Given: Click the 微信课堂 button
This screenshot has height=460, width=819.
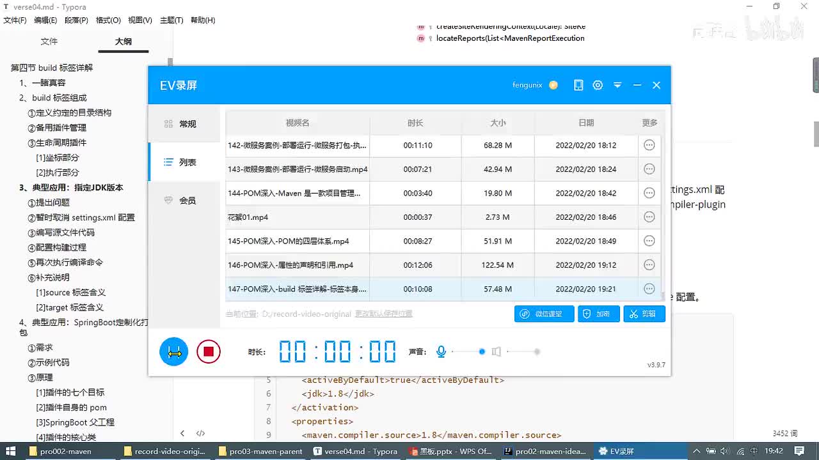Looking at the screenshot, I should (x=544, y=314).
